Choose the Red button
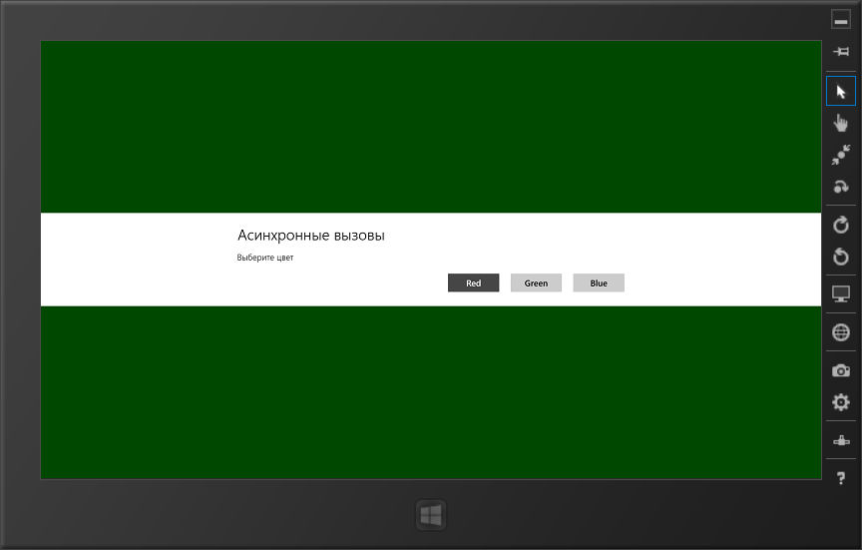 click(x=473, y=282)
